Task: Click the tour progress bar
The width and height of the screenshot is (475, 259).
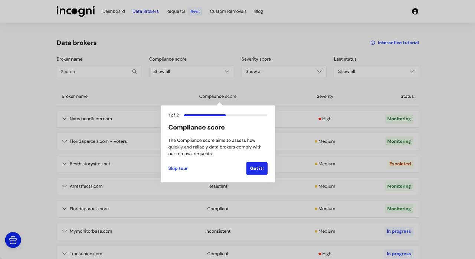Action: (226, 115)
